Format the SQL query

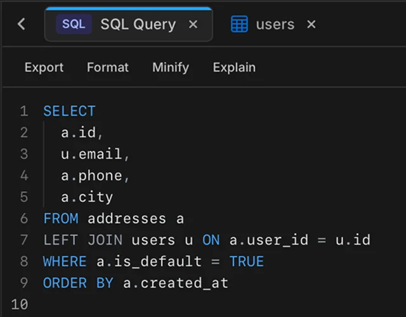(x=108, y=67)
